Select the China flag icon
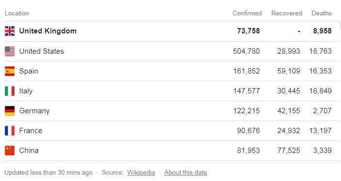Screen dimensions: 341x181 click(10, 151)
